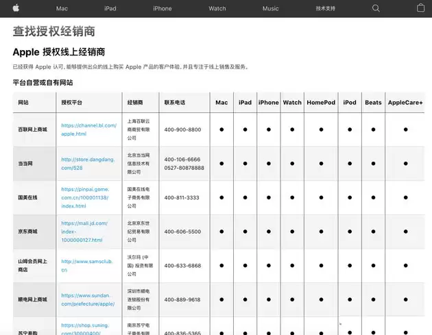Click the 沃尔玛 (中国) 投资有限公司 cell
The height and width of the screenshot is (335, 432).
[140, 265]
